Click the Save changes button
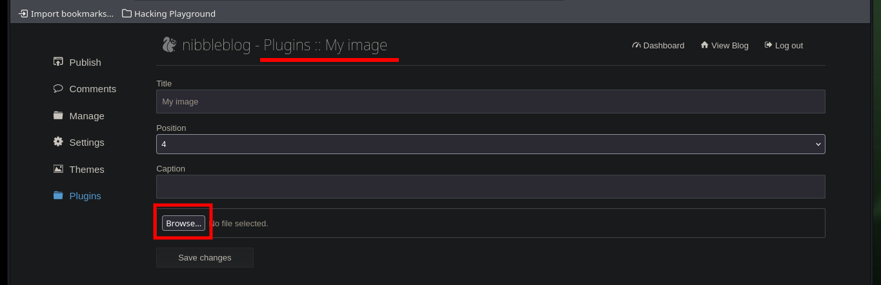This screenshot has width=881, height=285. [205, 257]
